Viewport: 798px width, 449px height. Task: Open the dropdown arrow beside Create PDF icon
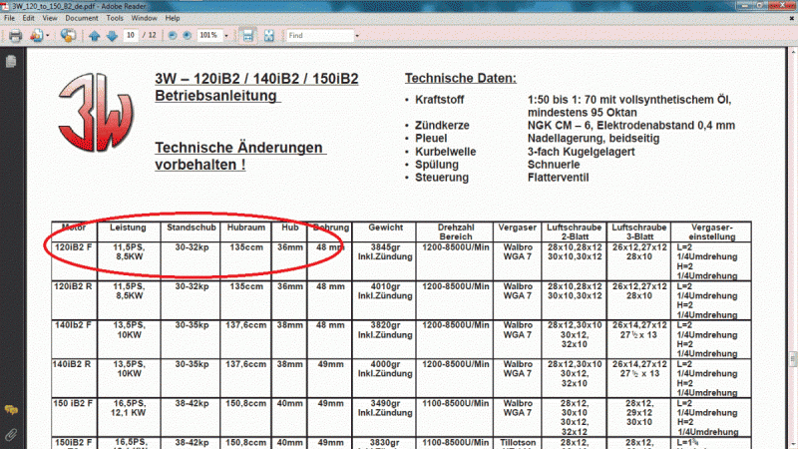[x=48, y=35]
